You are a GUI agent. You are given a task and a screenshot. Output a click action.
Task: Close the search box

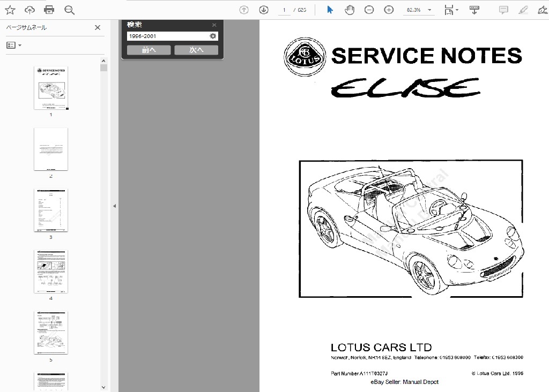(x=214, y=25)
